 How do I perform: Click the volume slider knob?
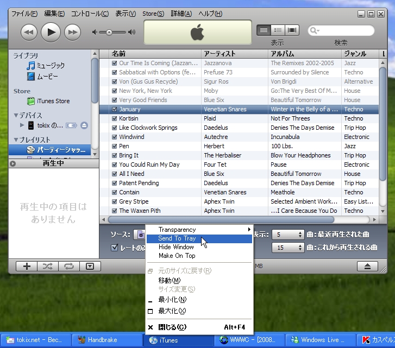point(109,33)
